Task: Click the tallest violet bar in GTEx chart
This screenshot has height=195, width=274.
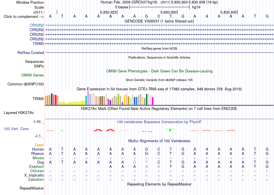Action: pyautogui.click(x=88, y=98)
